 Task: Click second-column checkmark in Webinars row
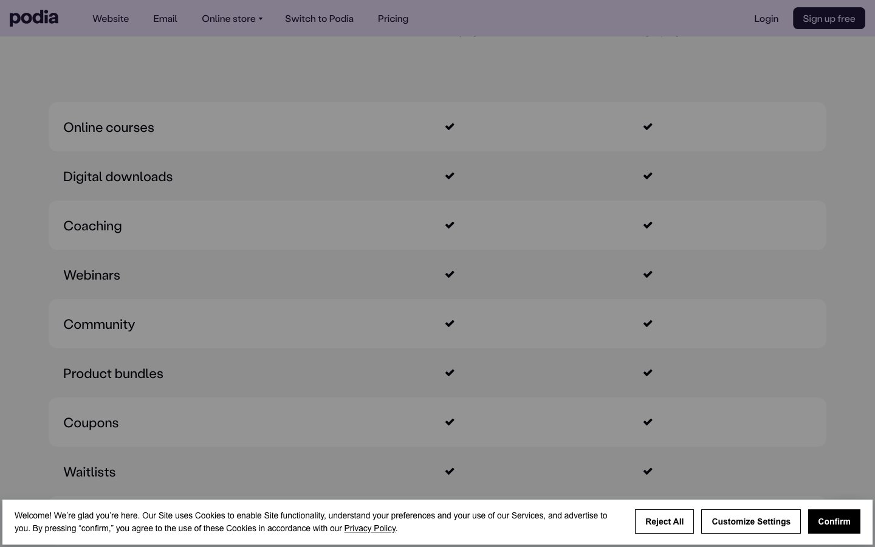pos(648,274)
